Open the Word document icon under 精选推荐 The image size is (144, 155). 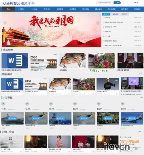15,61
